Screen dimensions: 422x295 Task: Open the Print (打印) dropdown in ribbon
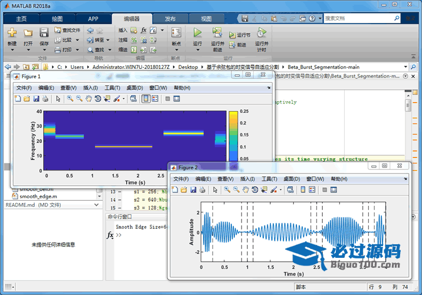click(77, 50)
